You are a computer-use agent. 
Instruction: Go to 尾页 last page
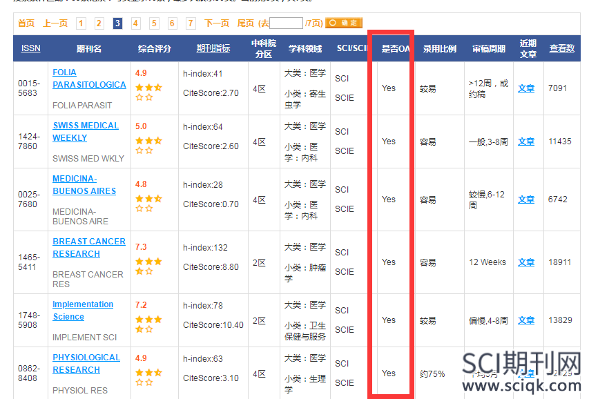[245, 23]
